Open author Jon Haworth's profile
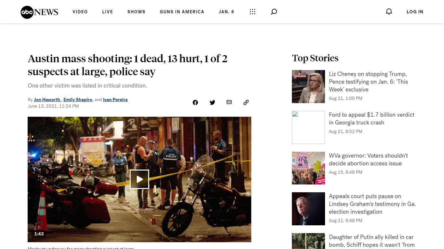 tap(47, 100)
